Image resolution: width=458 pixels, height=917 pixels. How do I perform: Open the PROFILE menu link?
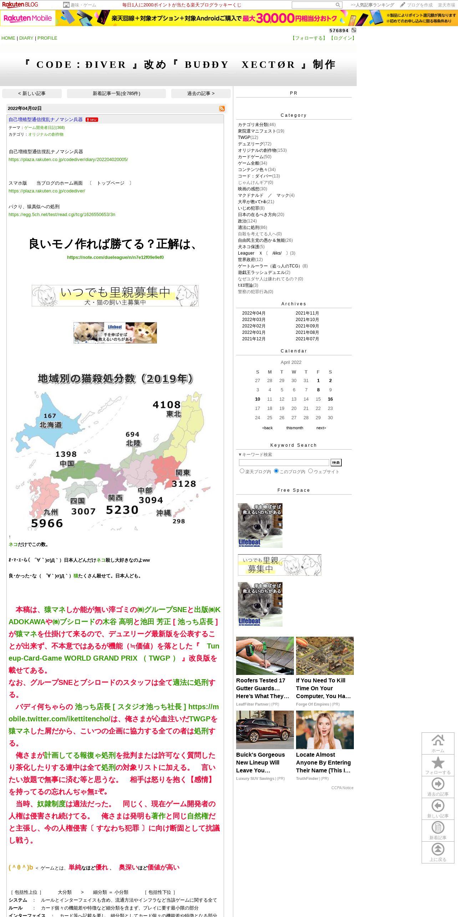pos(47,38)
